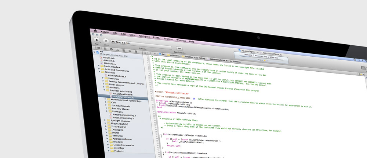Click the Ad breadcrumb in the jump bar
367x158 pixels.
pos(161,54)
